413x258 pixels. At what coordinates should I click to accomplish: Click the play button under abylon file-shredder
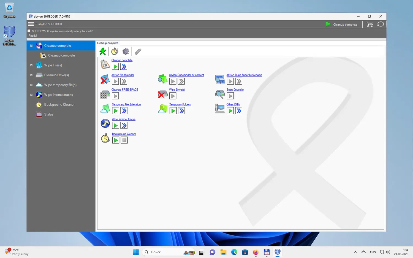tap(115, 81)
